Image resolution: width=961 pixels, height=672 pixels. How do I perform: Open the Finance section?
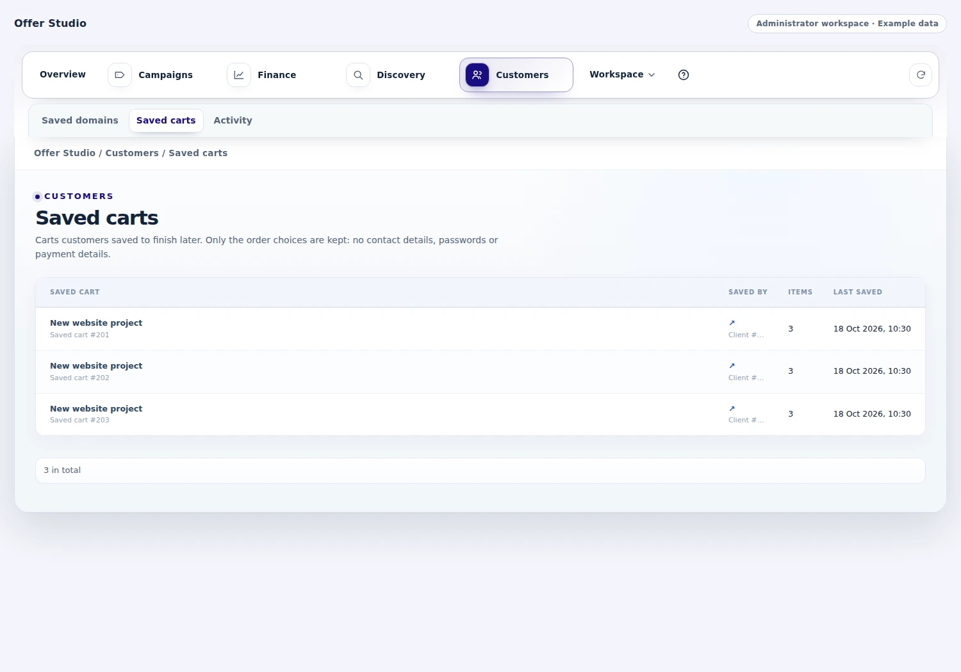click(277, 75)
